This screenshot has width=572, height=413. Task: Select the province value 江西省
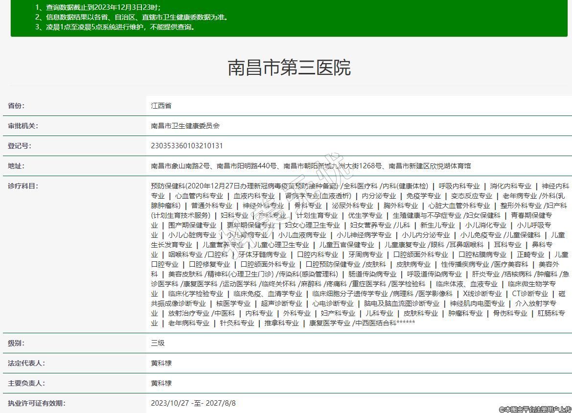pyautogui.click(x=161, y=106)
